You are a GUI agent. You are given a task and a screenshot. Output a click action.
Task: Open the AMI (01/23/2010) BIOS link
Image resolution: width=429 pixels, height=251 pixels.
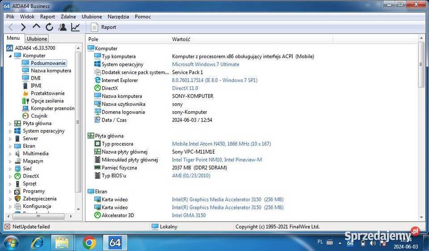[x=191, y=176]
